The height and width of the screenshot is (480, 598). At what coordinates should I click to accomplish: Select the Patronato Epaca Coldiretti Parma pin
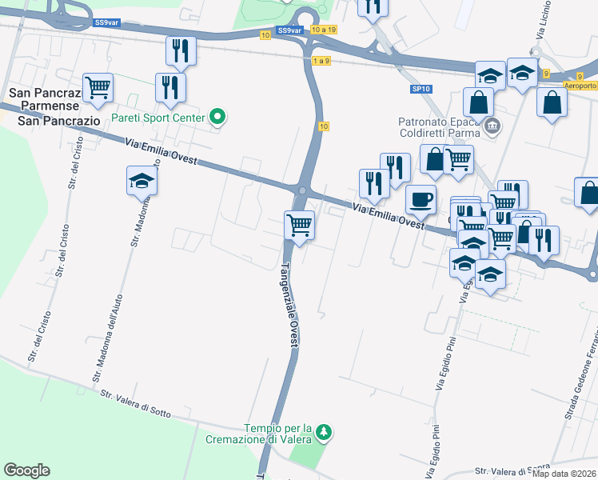click(492, 126)
